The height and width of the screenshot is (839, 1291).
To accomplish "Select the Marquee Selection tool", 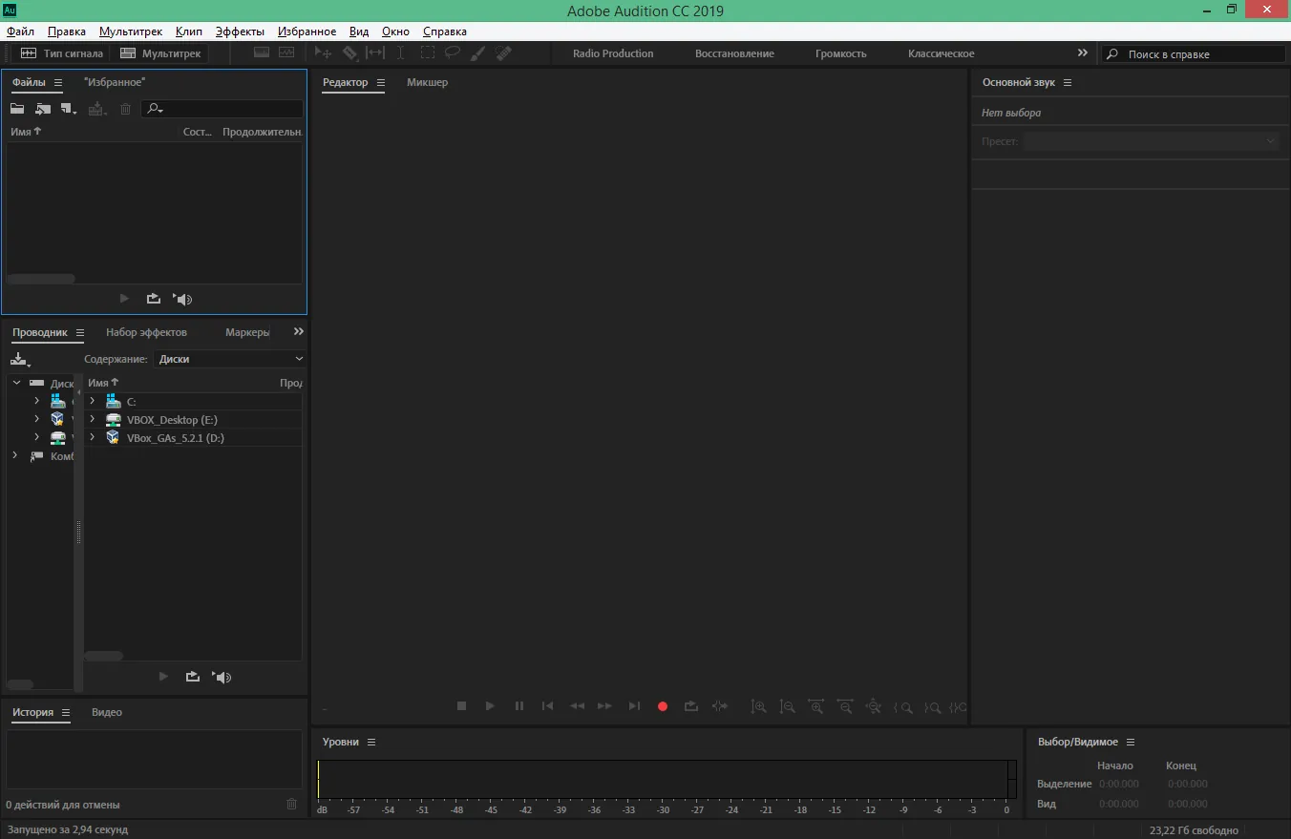I will 427,53.
